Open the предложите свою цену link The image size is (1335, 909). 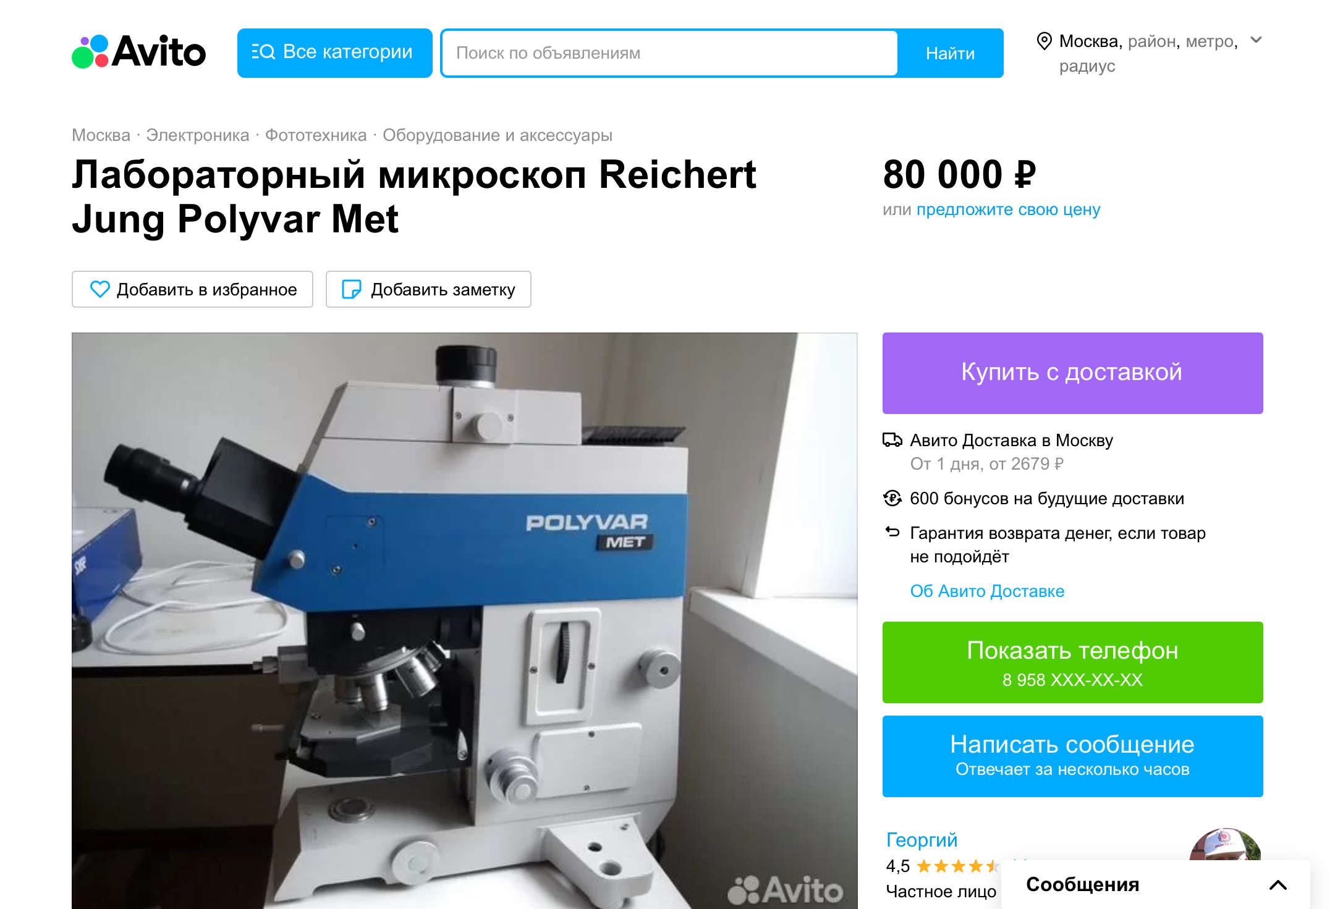click(1008, 210)
